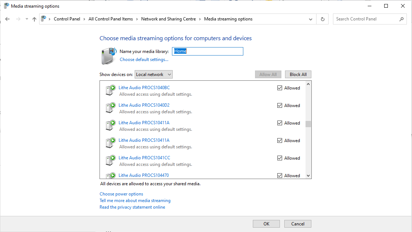The image size is (412, 232).
Task: Open Choose power options link
Action: [x=121, y=194]
